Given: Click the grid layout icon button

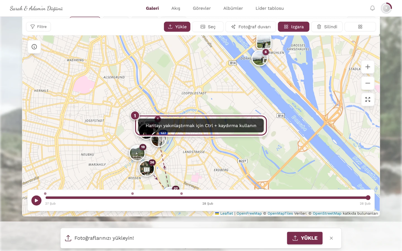Looking at the screenshot, I should 360,27.
